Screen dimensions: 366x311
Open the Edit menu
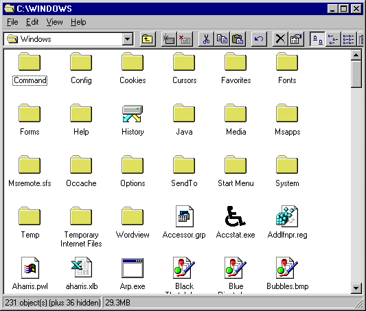click(x=32, y=22)
